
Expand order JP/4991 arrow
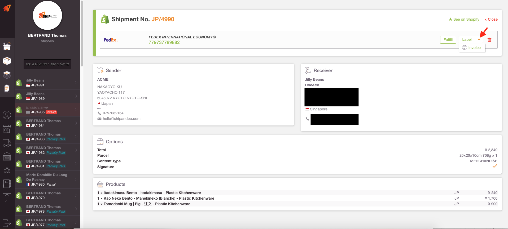[76, 83]
